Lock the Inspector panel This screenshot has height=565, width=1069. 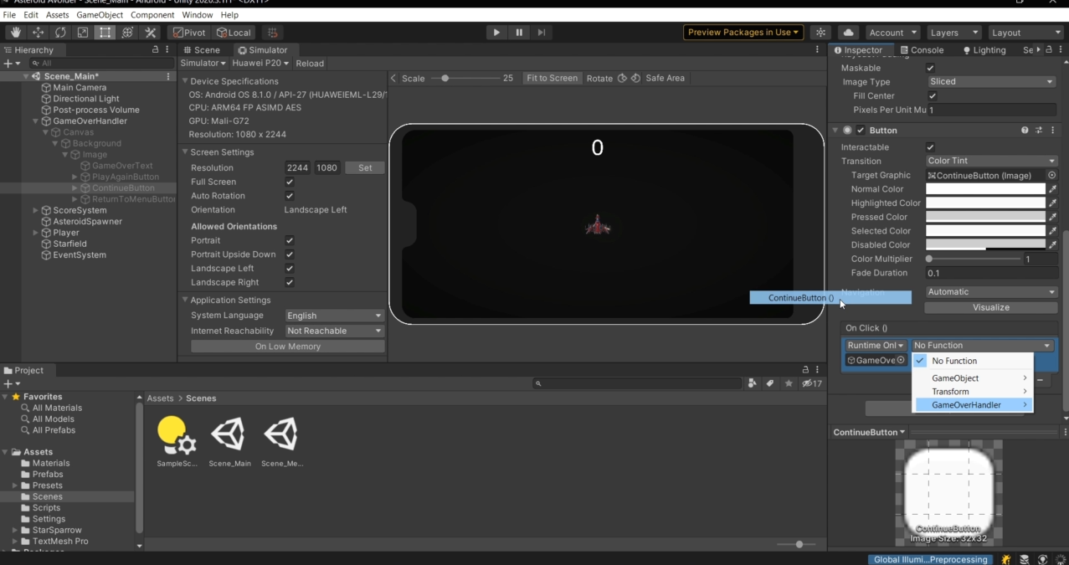1050,50
